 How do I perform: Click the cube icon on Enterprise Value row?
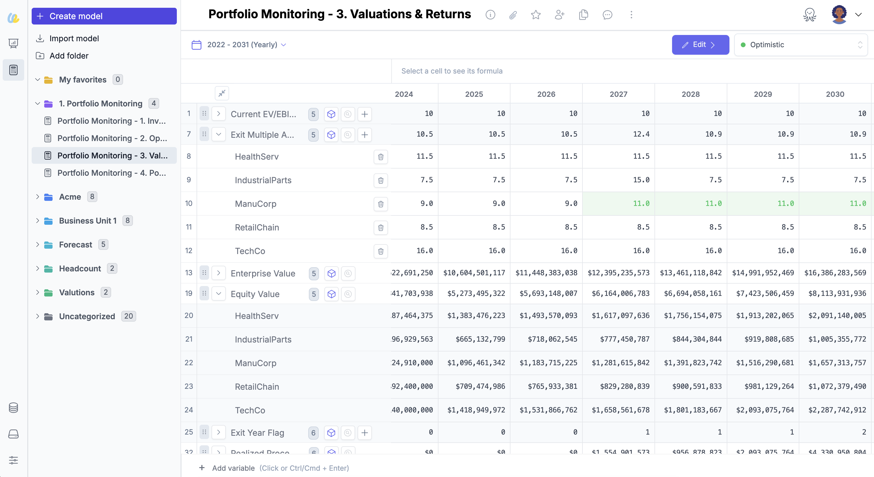coord(332,273)
